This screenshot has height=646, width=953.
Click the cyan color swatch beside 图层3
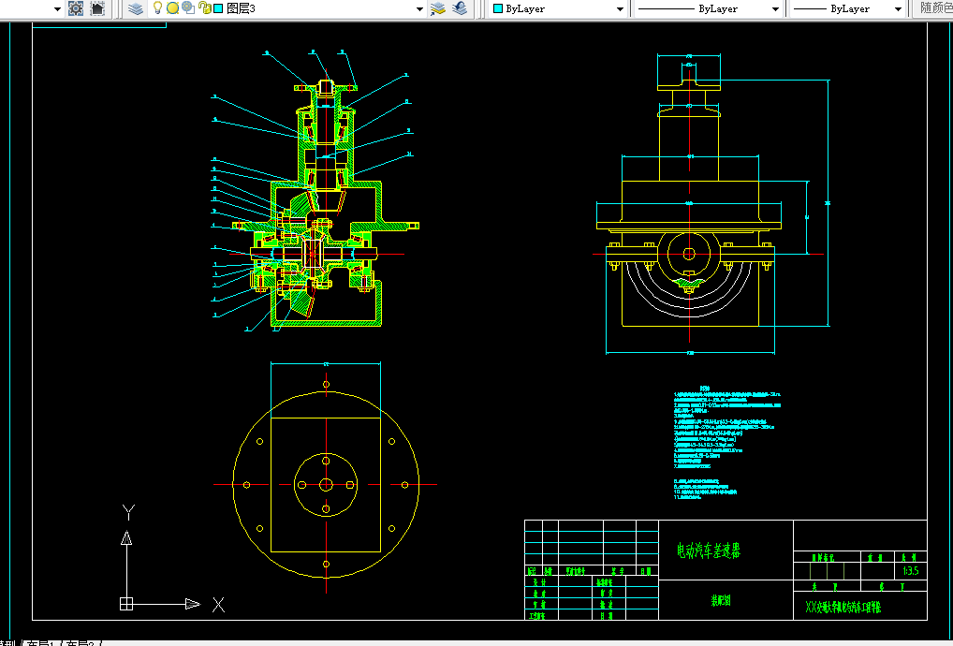pyautogui.click(x=218, y=8)
